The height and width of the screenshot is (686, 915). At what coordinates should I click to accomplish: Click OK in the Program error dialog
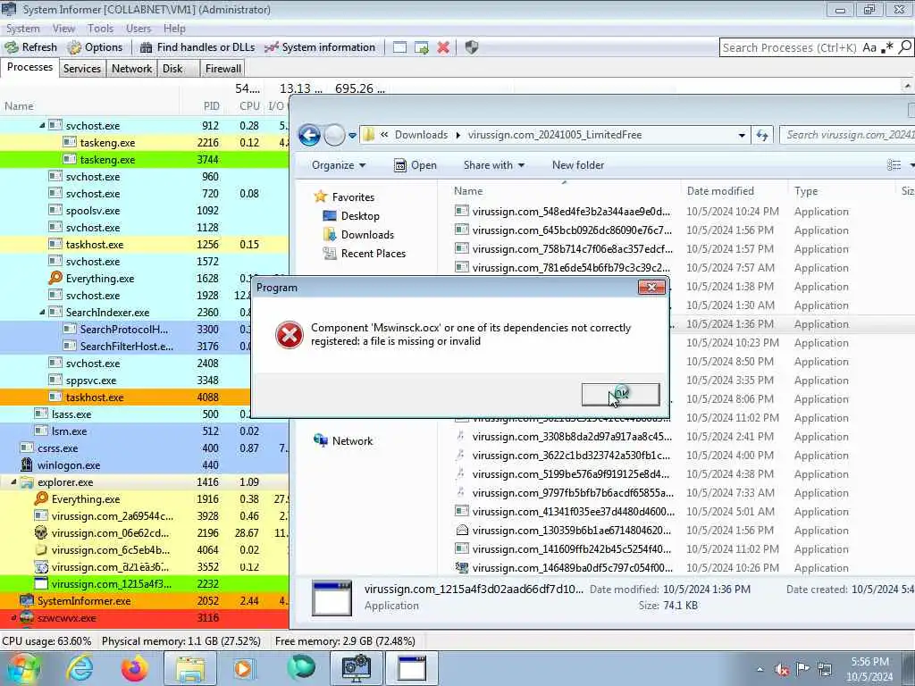tap(620, 394)
